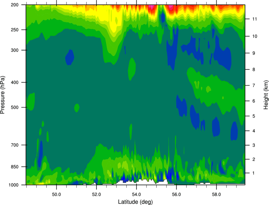Pick the 10 km height label
The image size is (269, 205).
(x=255, y=36)
